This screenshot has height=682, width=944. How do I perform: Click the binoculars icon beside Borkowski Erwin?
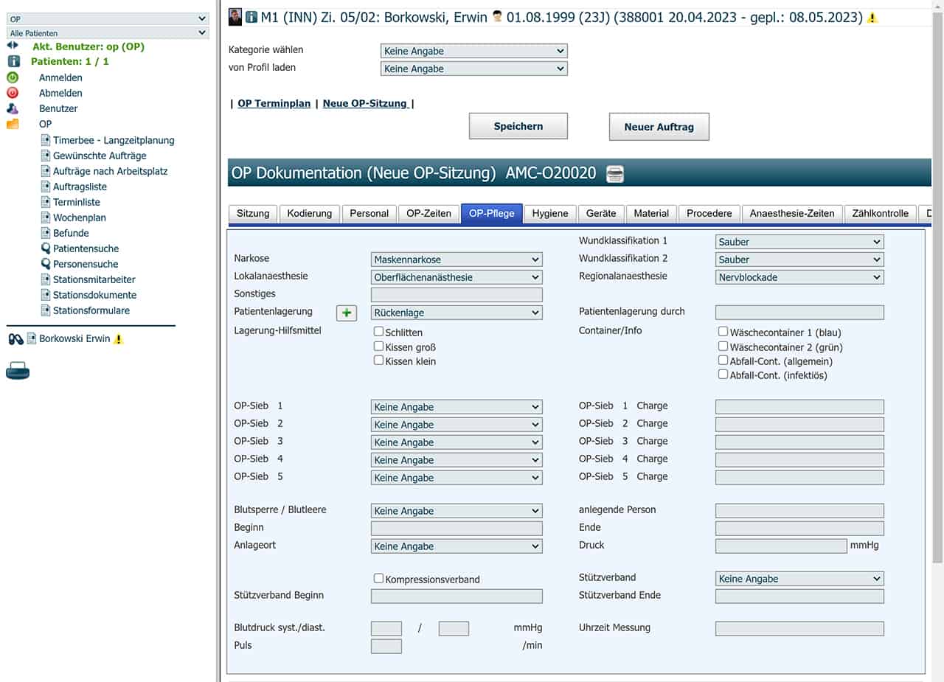tap(15, 339)
